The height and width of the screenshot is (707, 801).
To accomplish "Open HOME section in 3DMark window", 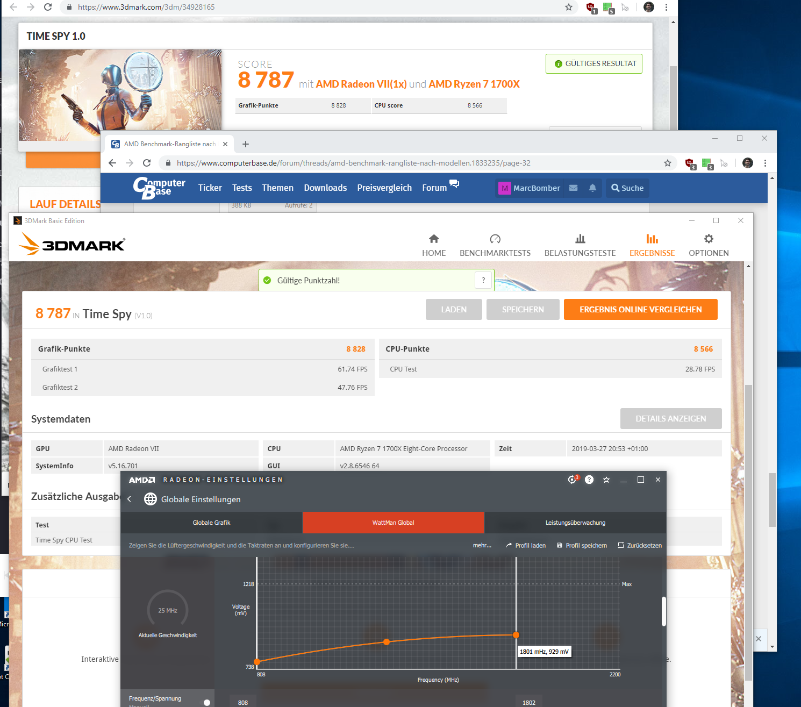I will click(434, 246).
